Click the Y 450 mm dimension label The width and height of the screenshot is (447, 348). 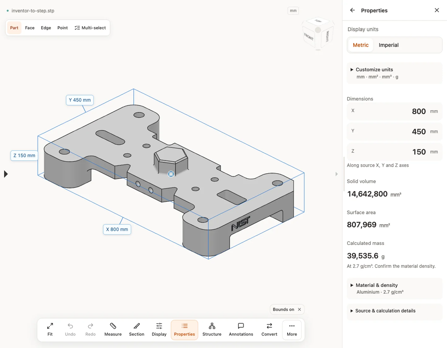click(80, 100)
